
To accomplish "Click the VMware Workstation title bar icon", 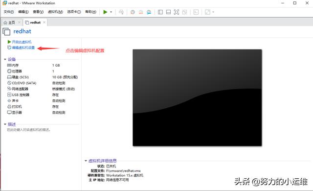I will click(x=4, y=3).
